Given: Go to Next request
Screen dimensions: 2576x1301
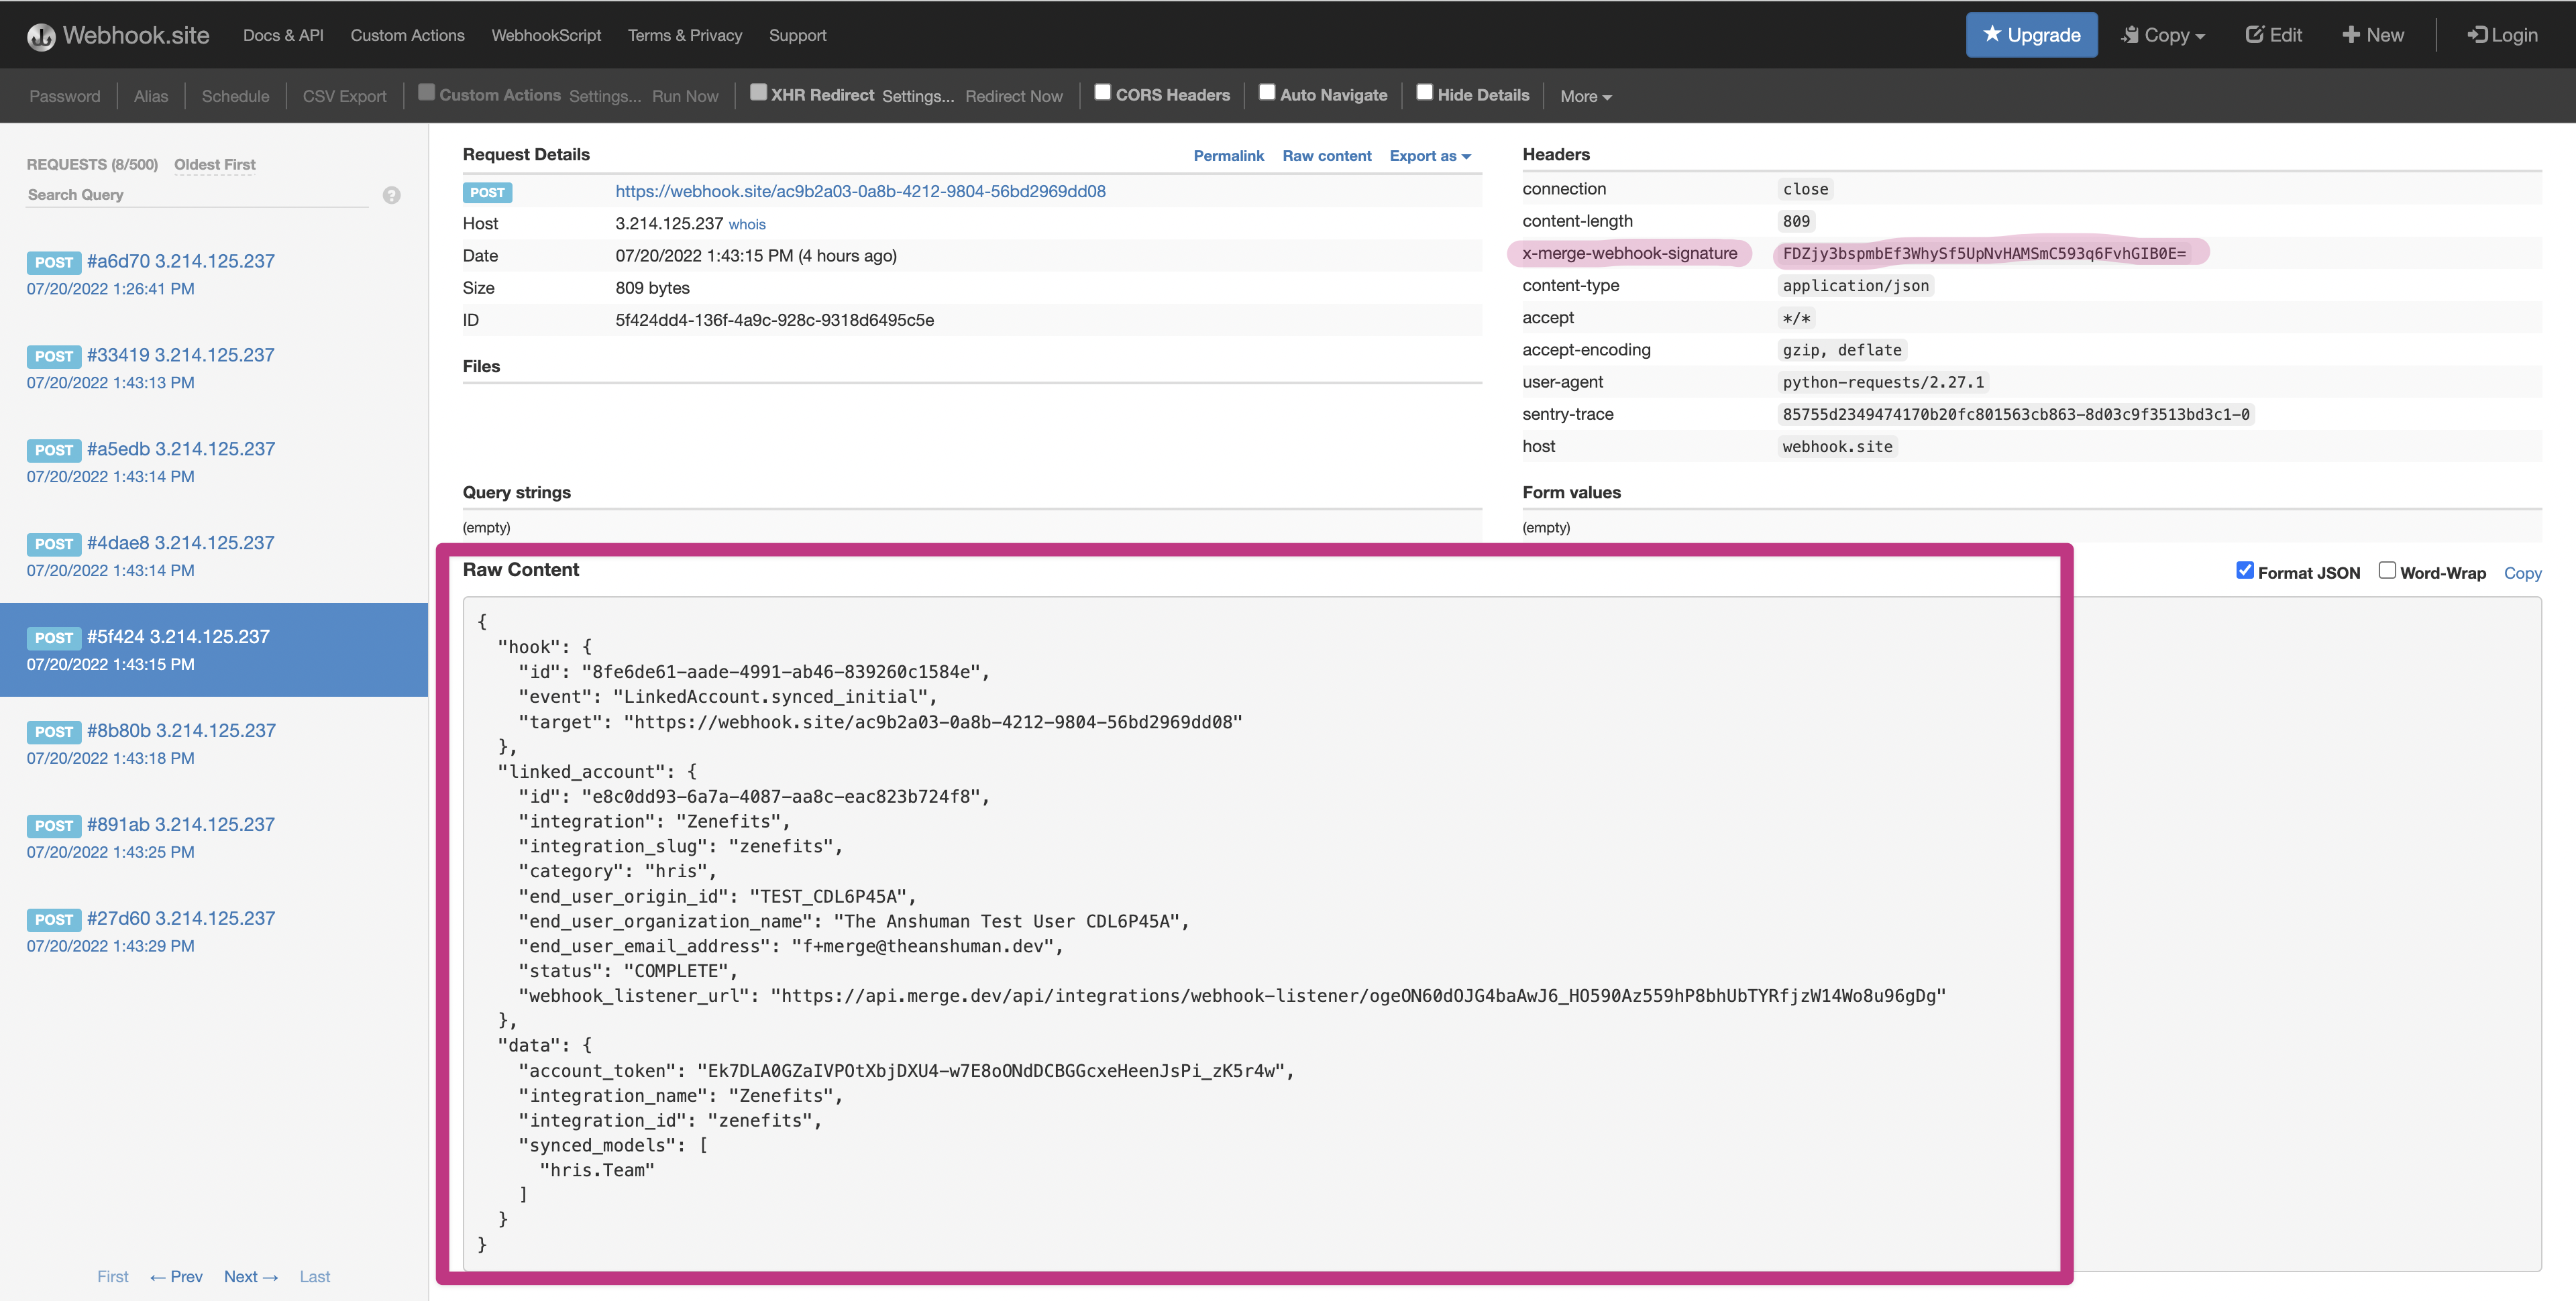Looking at the screenshot, I should pos(251,1276).
